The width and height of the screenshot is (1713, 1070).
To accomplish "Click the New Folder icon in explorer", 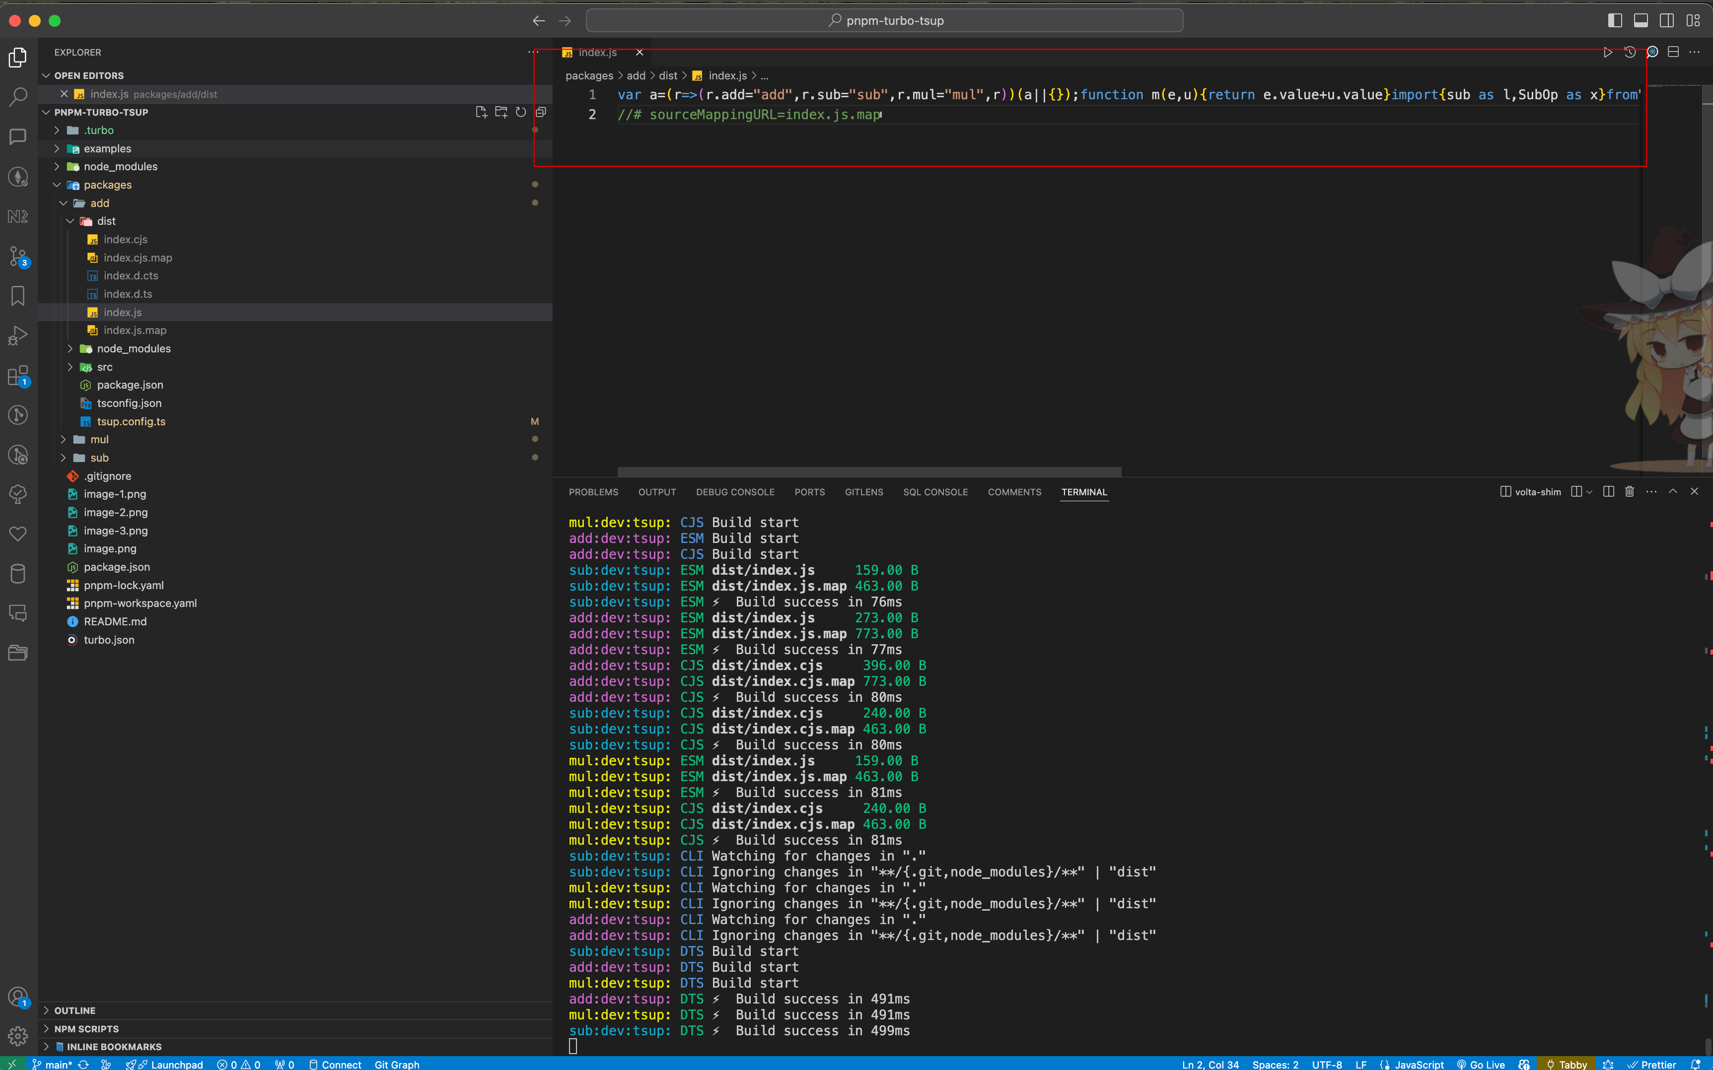I will tap(501, 112).
